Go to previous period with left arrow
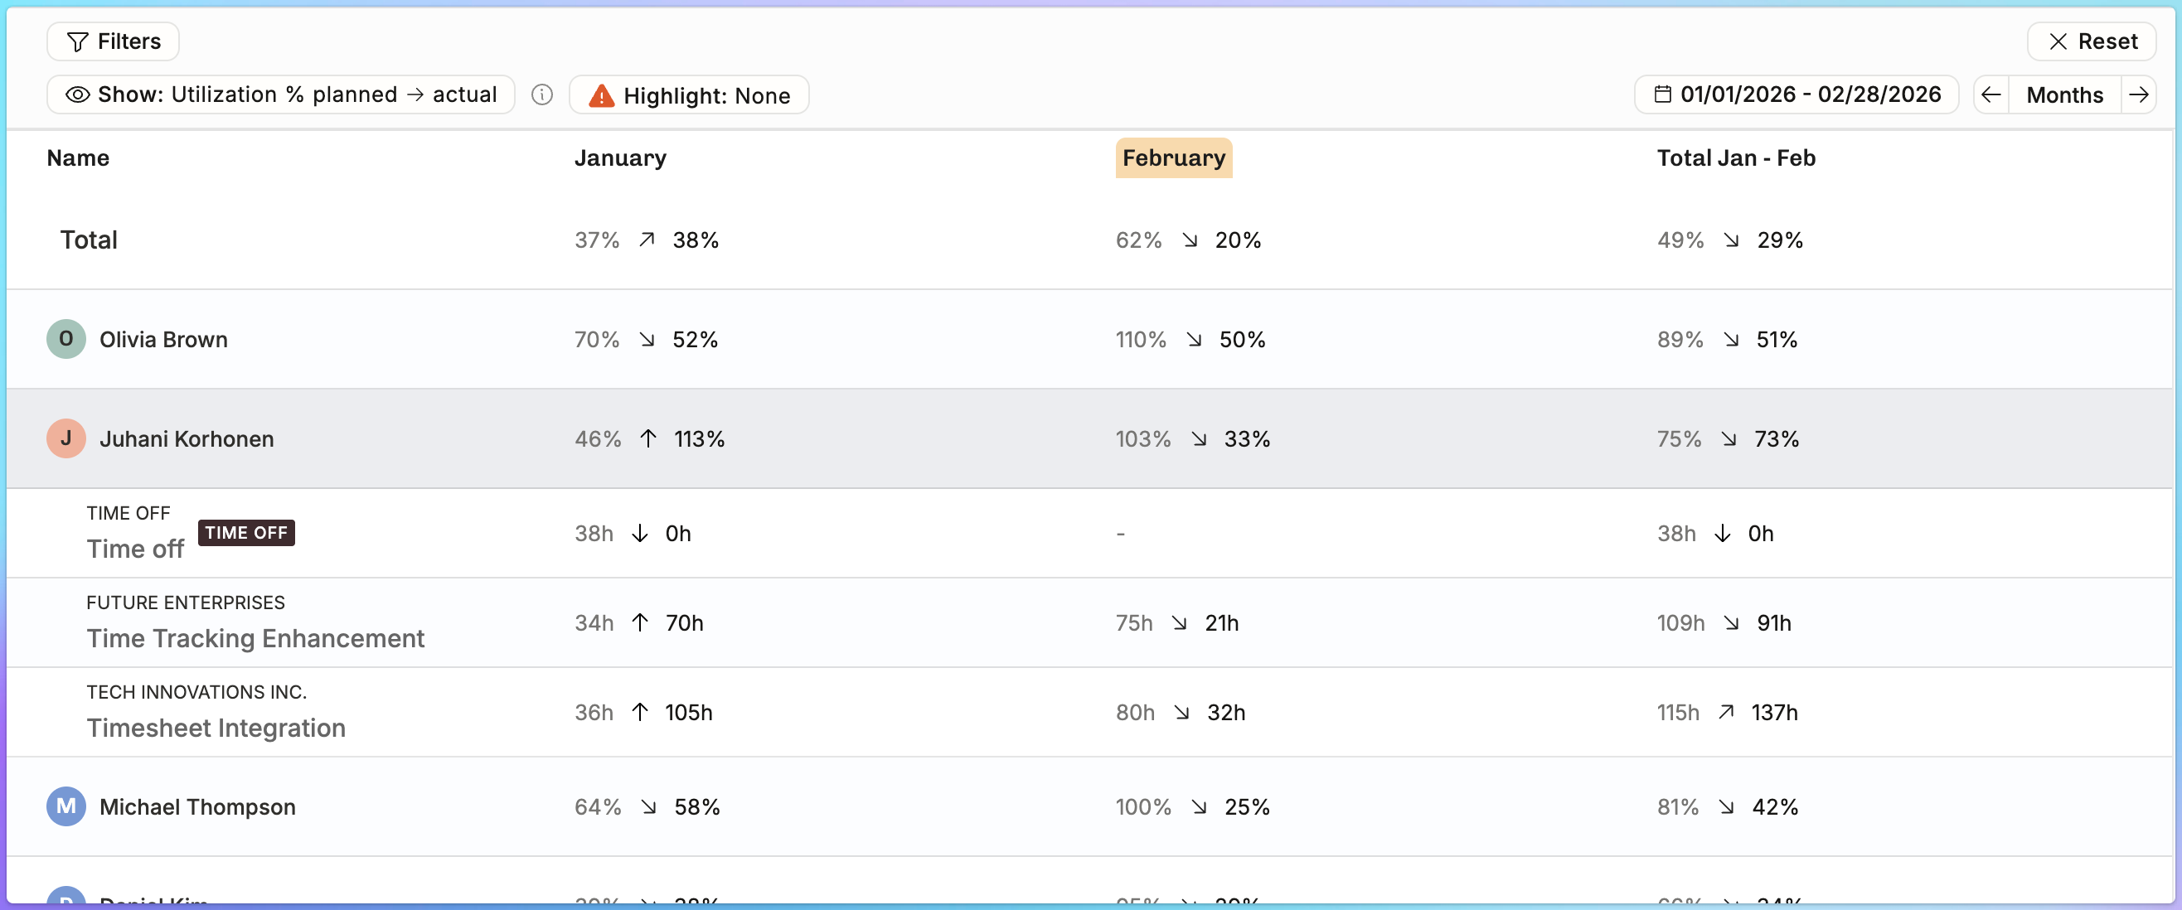 pyautogui.click(x=1991, y=94)
